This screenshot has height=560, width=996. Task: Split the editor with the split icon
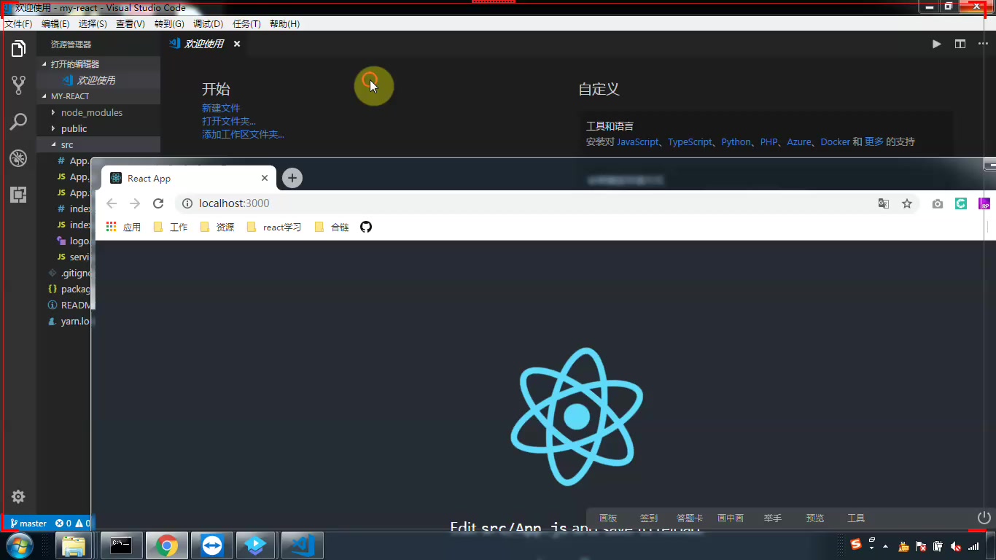pos(960,44)
